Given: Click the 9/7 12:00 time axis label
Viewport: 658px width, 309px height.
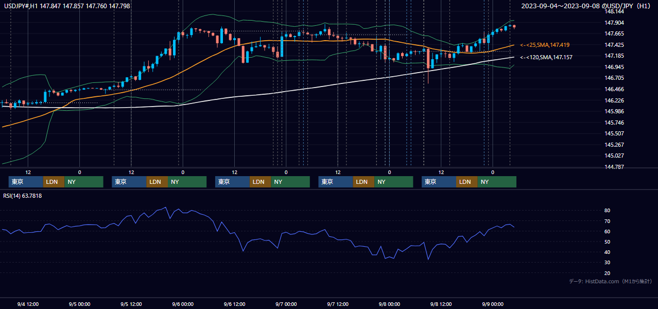Looking at the screenshot, I should pyautogui.click(x=337, y=304).
